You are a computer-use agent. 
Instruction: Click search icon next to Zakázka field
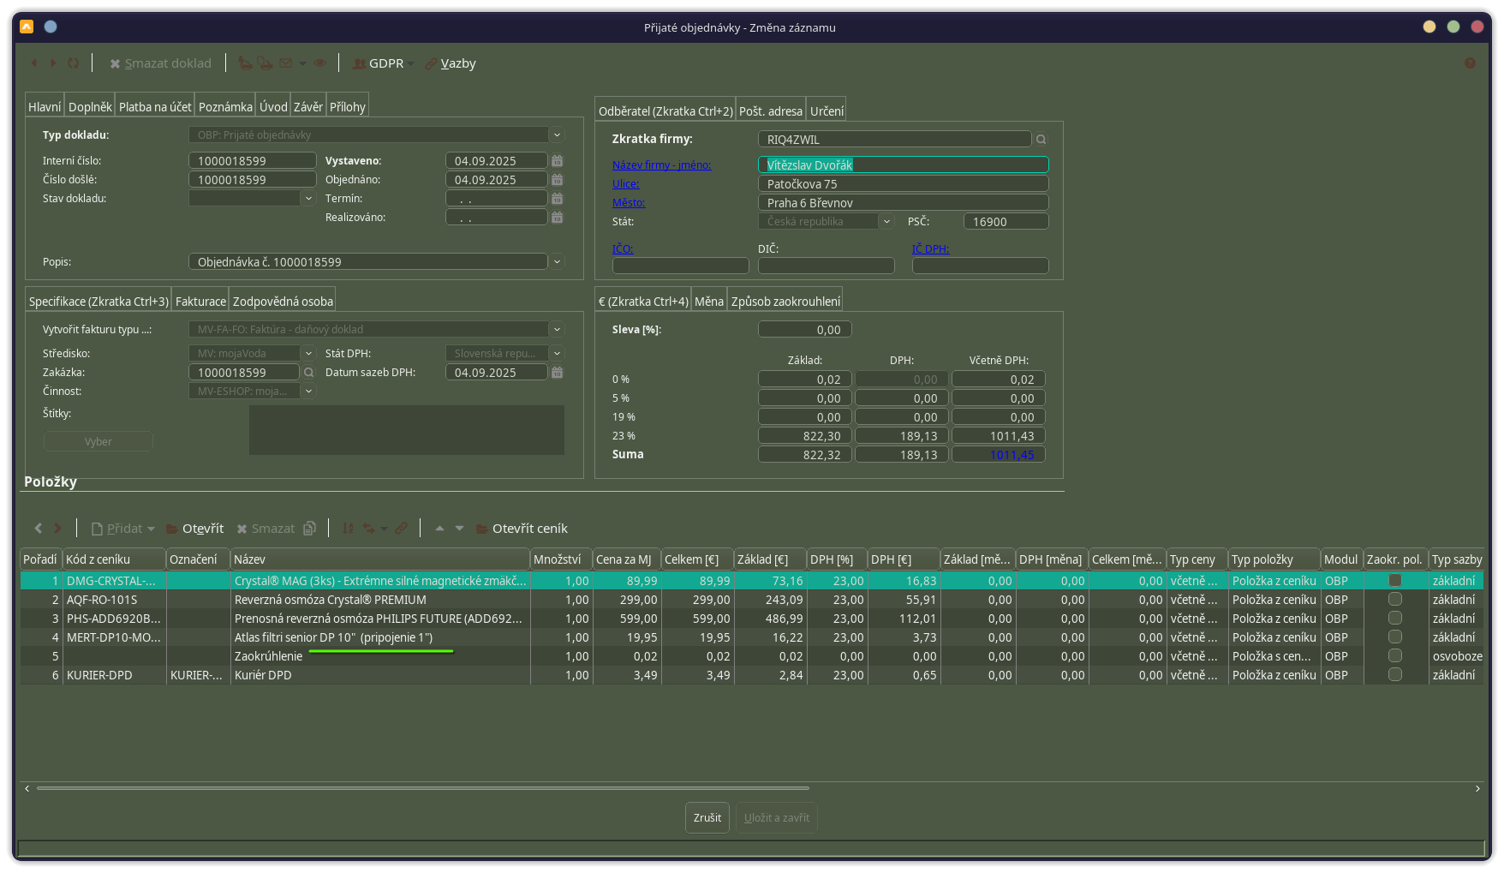[309, 373]
